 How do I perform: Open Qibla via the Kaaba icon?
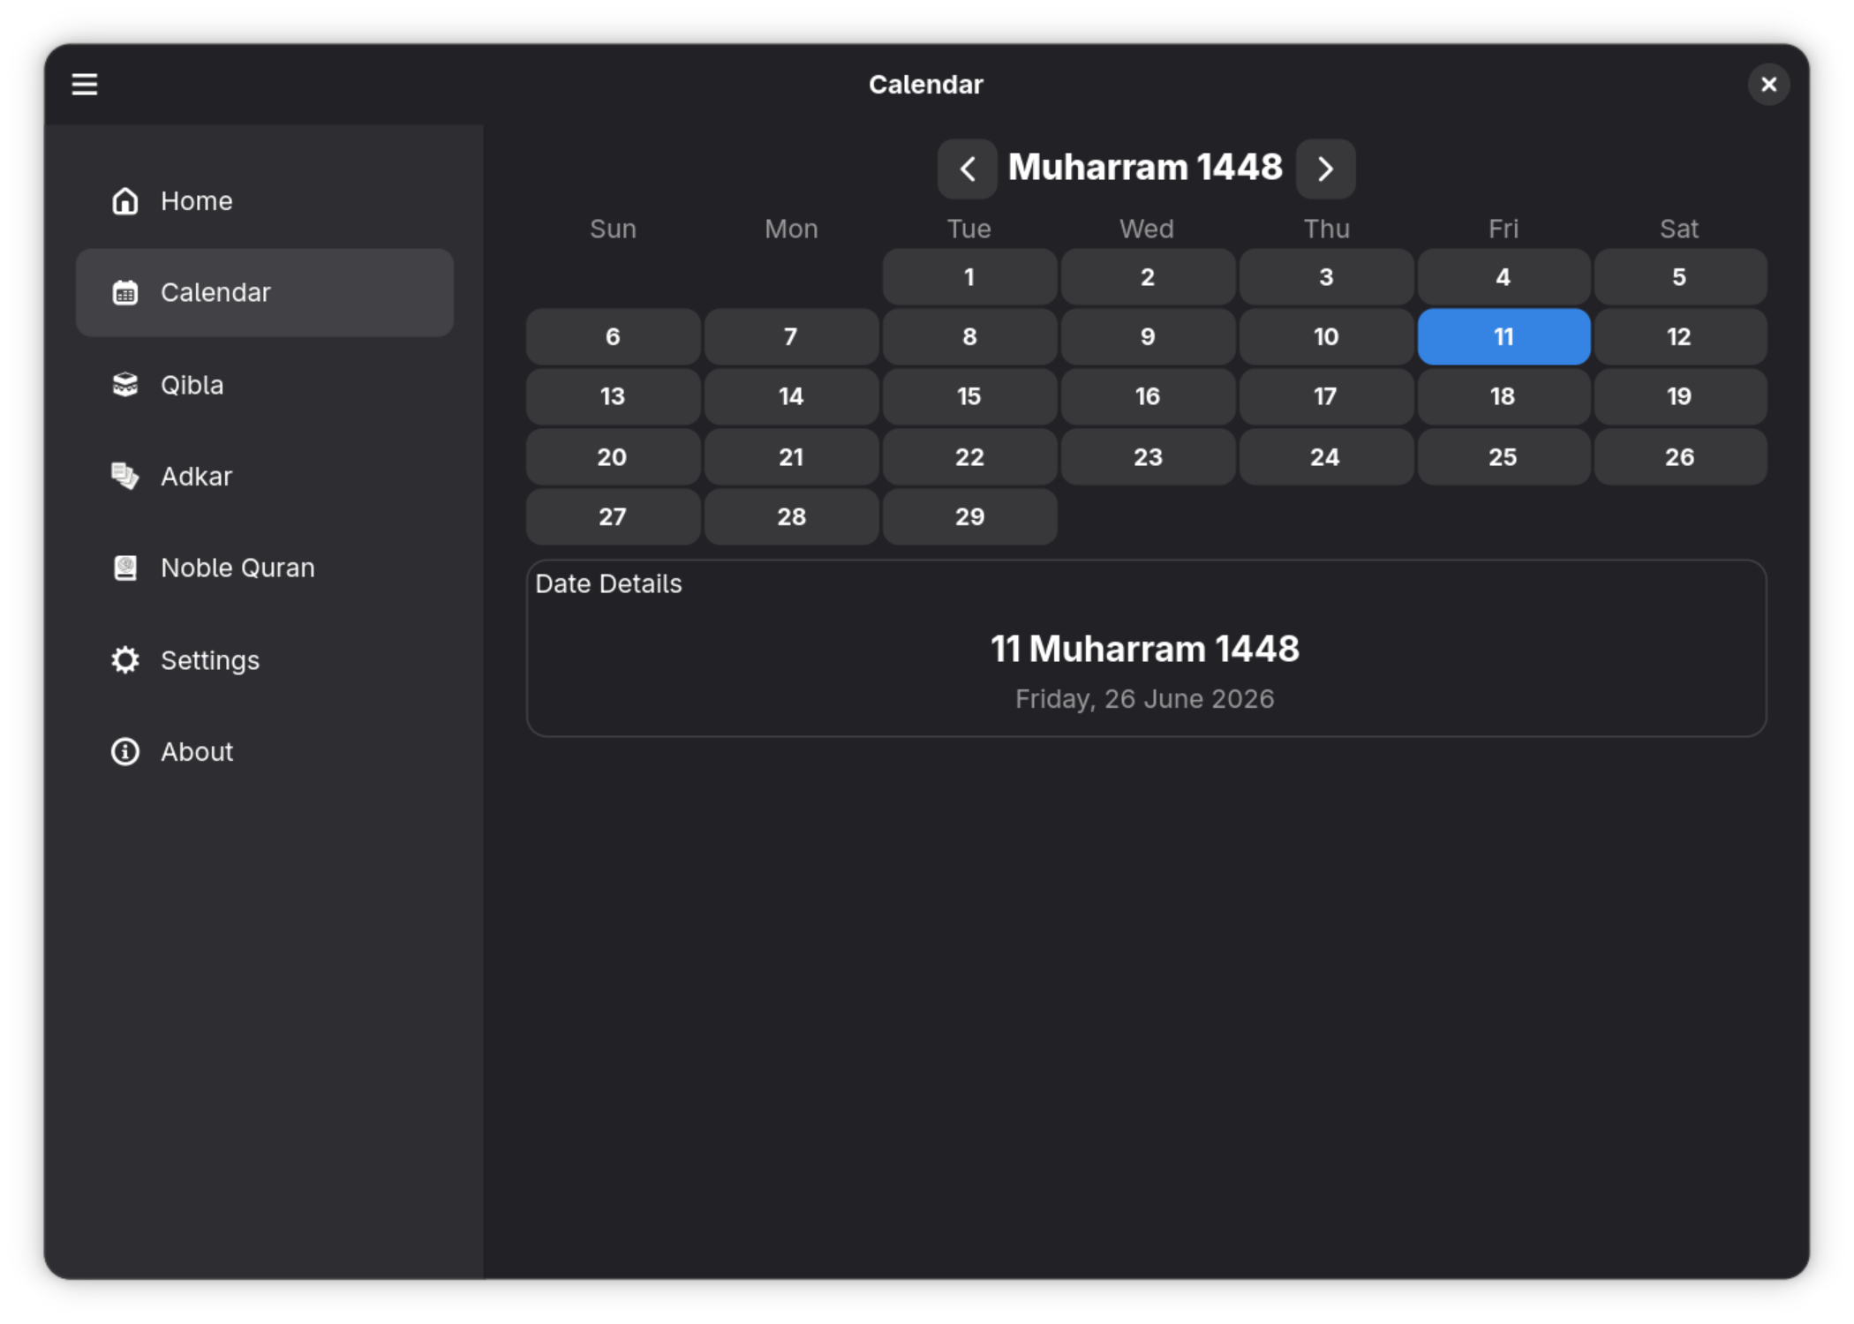pos(125,385)
